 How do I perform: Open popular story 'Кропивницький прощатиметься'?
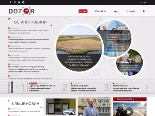pyautogui.click(x=126, y=88)
